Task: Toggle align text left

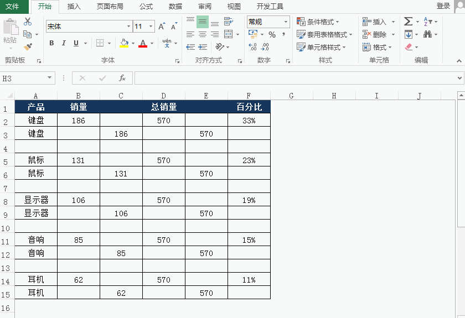Action: pos(190,34)
